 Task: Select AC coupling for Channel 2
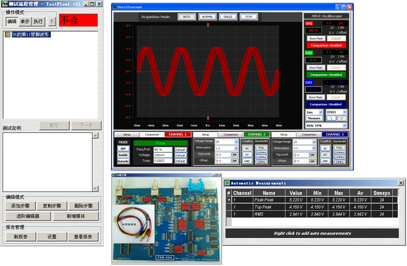[247, 148]
